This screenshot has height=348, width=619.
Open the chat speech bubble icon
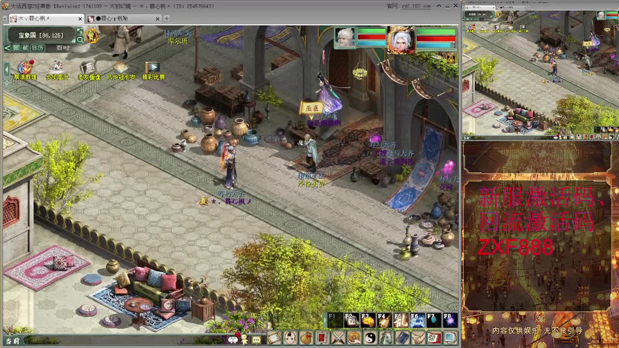256,340
